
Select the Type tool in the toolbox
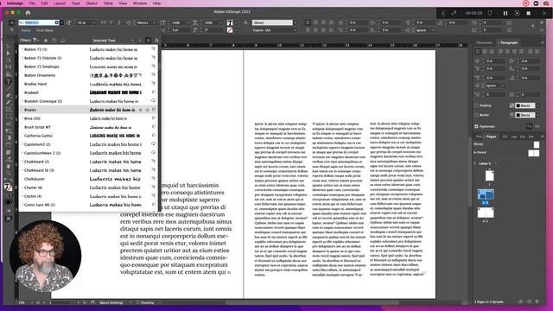8,82
